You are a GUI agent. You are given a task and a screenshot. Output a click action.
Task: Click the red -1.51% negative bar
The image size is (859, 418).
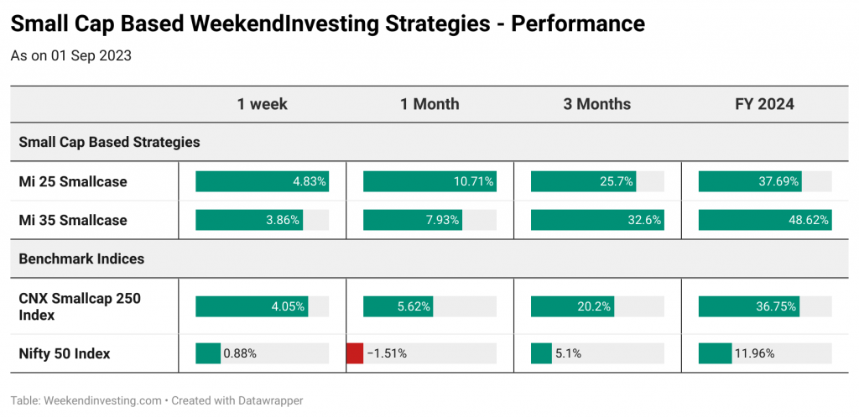point(355,353)
